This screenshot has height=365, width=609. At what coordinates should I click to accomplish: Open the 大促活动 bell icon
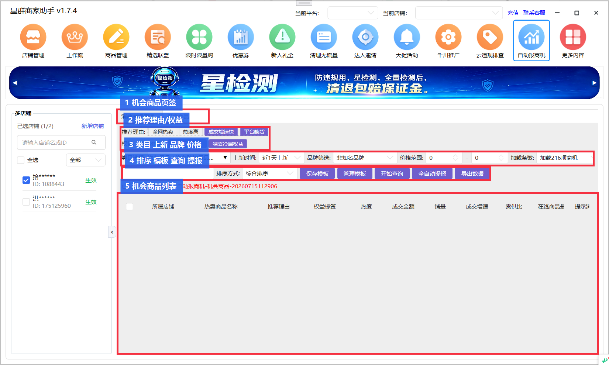click(407, 37)
